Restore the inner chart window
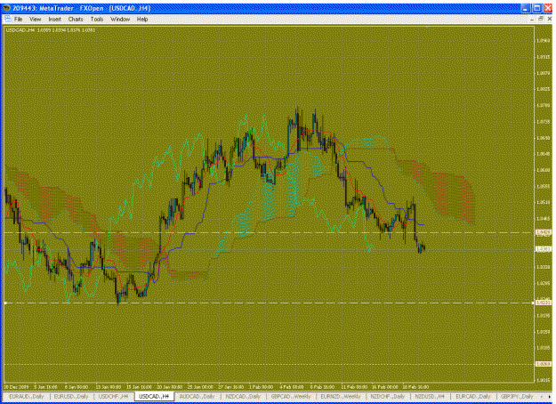 pyautogui.click(x=541, y=19)
